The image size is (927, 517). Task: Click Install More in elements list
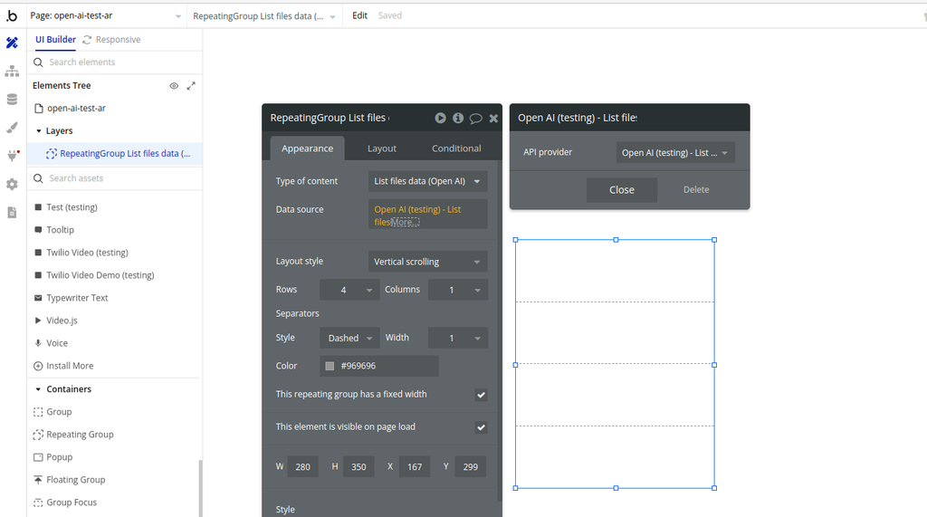click(x=69, y=366)
